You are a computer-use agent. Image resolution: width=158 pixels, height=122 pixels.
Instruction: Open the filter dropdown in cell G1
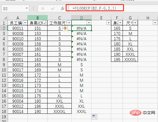click(x=135, y=23)
